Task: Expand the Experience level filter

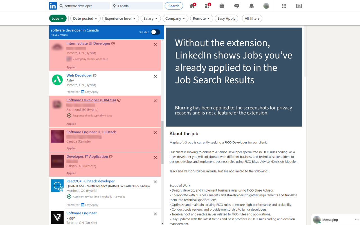Action: click(120, 19)
